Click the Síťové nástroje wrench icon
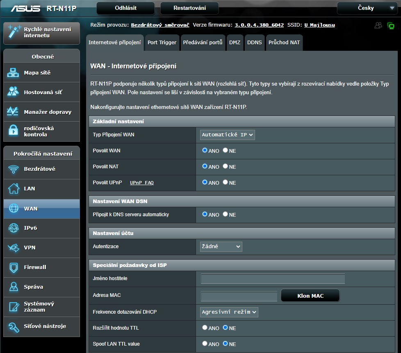This screenshot has width=401, height=353. pyautogui.click(x=14, y=326)
